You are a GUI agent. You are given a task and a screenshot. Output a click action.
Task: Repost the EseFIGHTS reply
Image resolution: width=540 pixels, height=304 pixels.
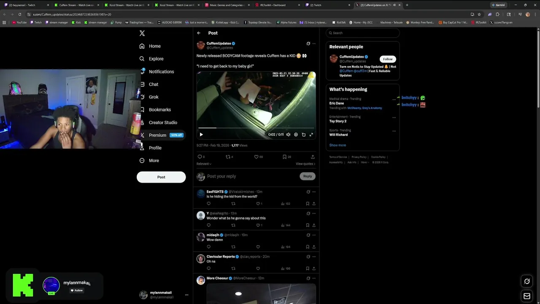[233, 204]
